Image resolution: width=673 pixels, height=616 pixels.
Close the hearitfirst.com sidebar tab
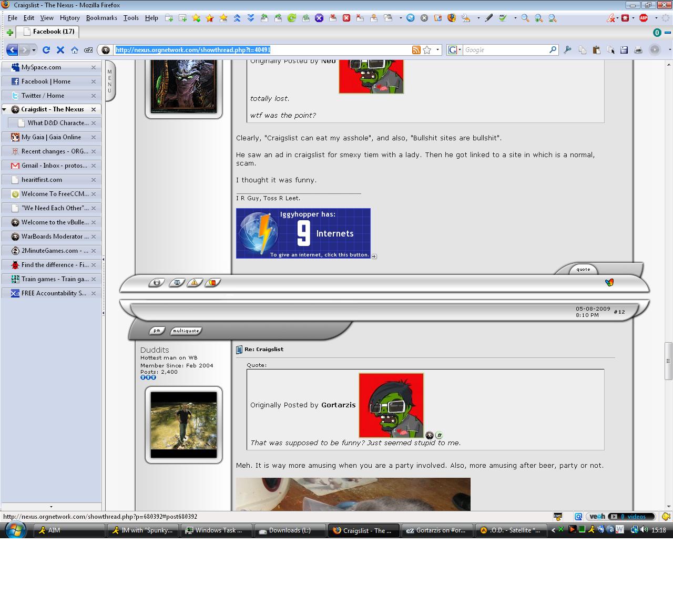[94, 180]
